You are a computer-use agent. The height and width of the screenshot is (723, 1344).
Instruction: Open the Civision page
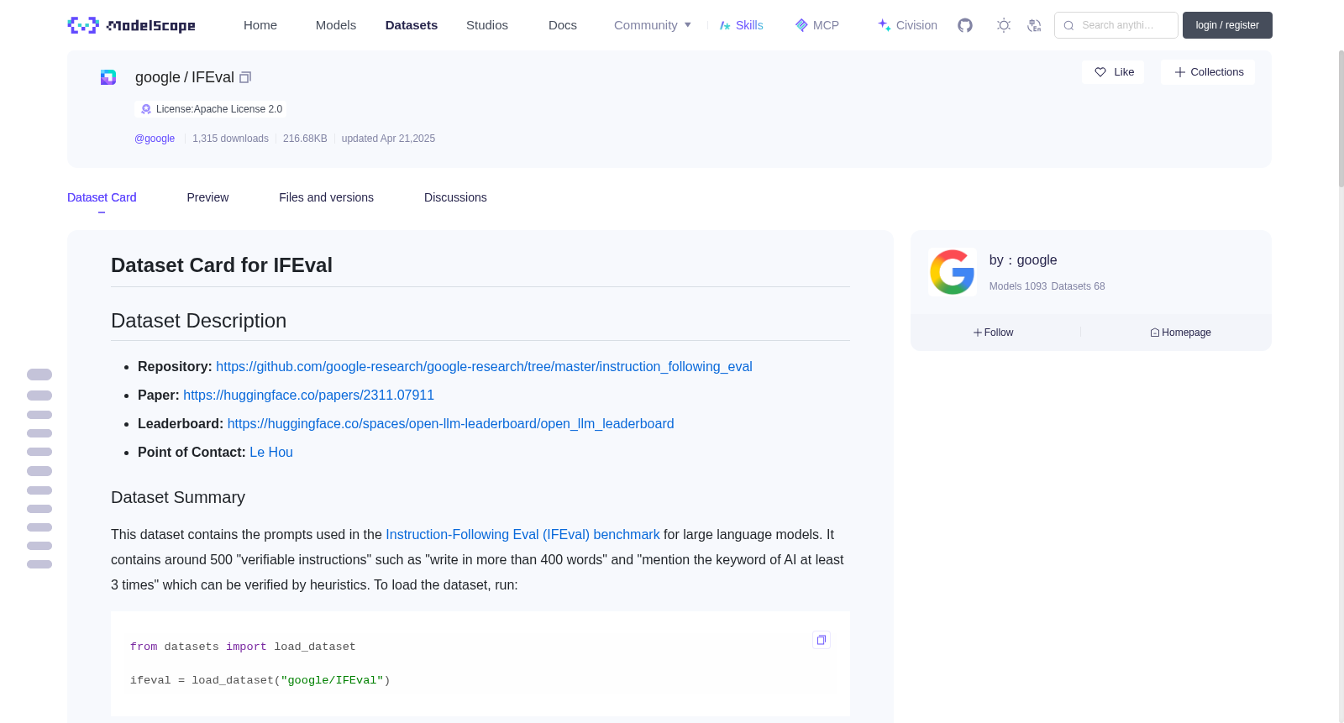907,25
